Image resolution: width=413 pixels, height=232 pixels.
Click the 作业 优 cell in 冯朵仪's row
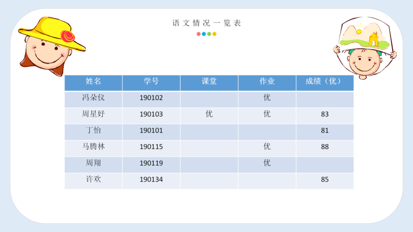[x=267, y=99]
